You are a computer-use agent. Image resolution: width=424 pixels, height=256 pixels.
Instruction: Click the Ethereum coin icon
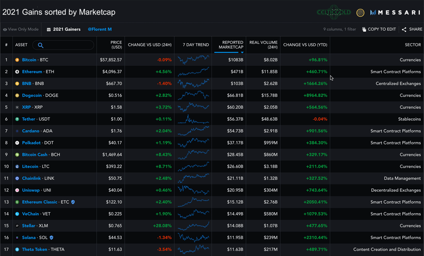tap(17, 72)
